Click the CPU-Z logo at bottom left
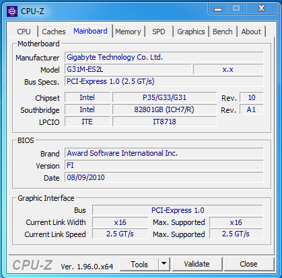 click(32, 265)
